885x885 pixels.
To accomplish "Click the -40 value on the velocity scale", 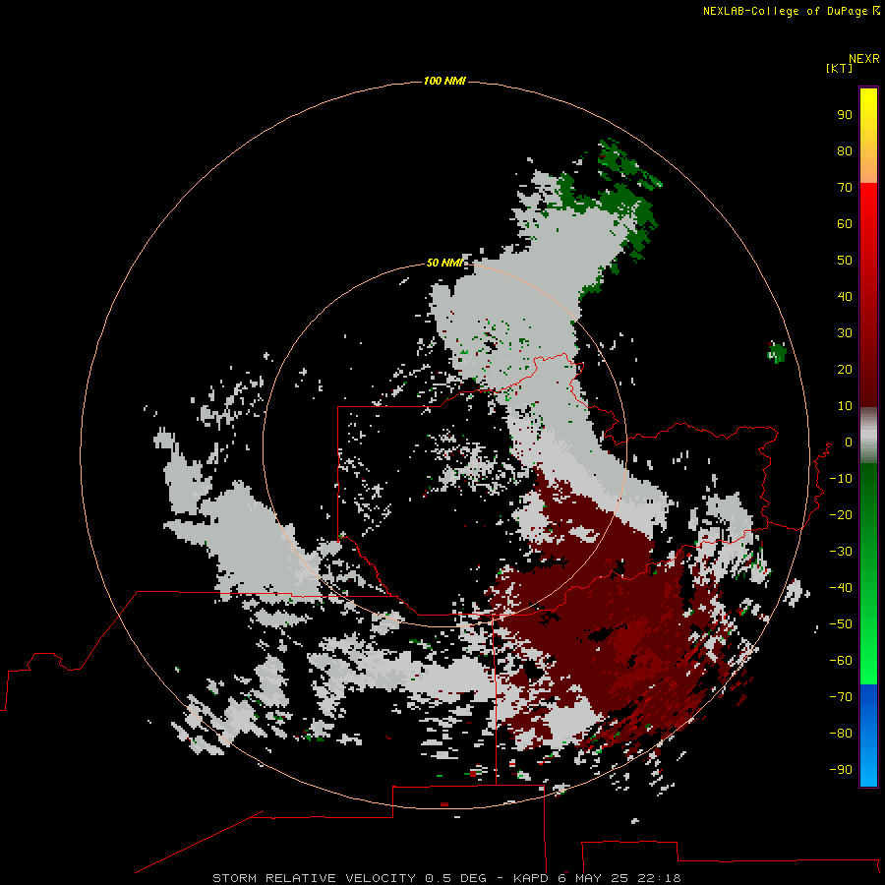I will pyautogui.click(x=841, y=588).
